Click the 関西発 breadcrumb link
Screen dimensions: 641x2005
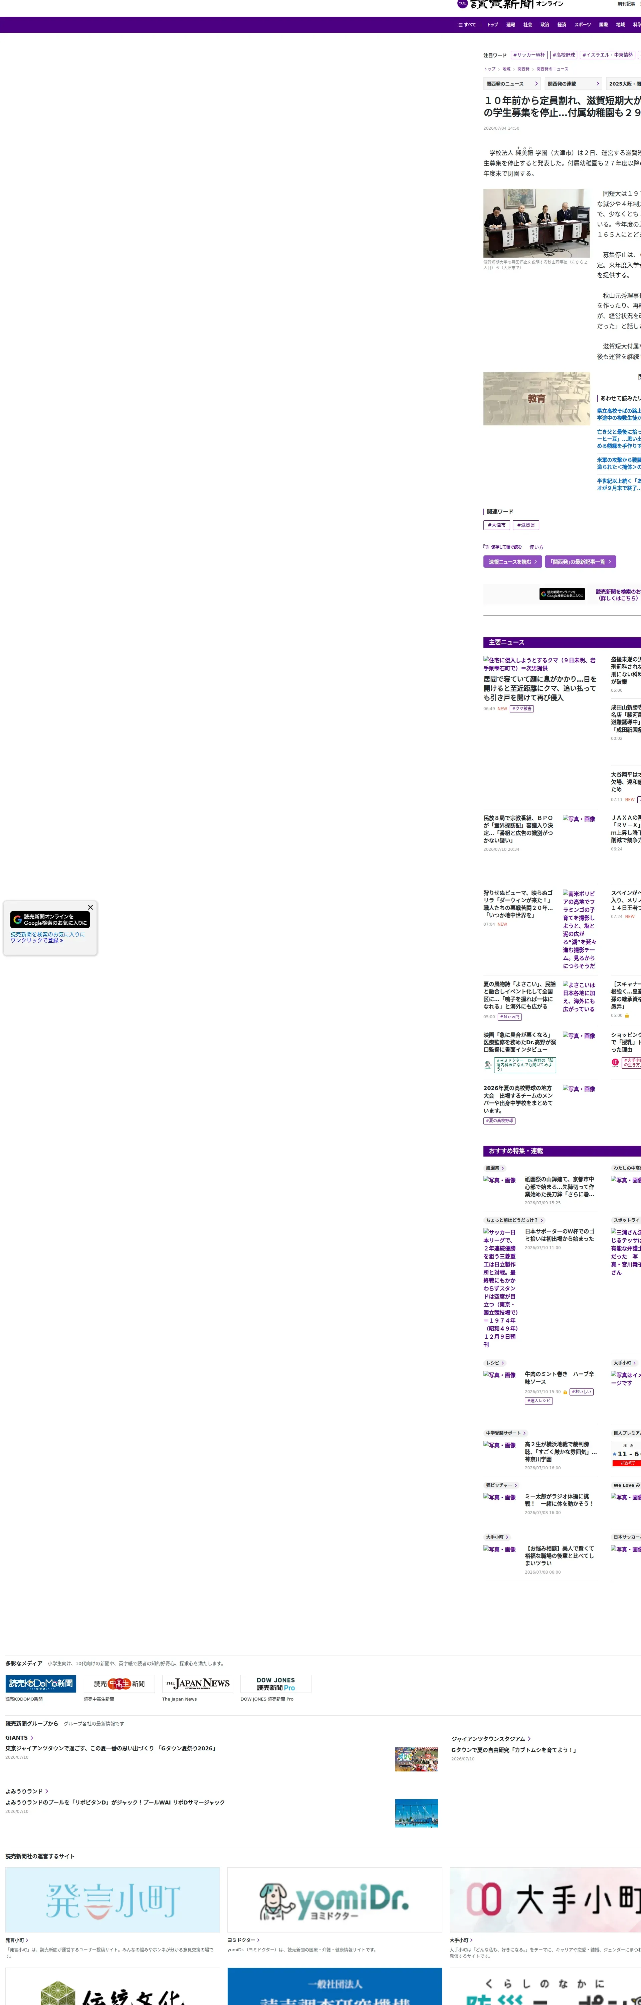coord(523,69)
